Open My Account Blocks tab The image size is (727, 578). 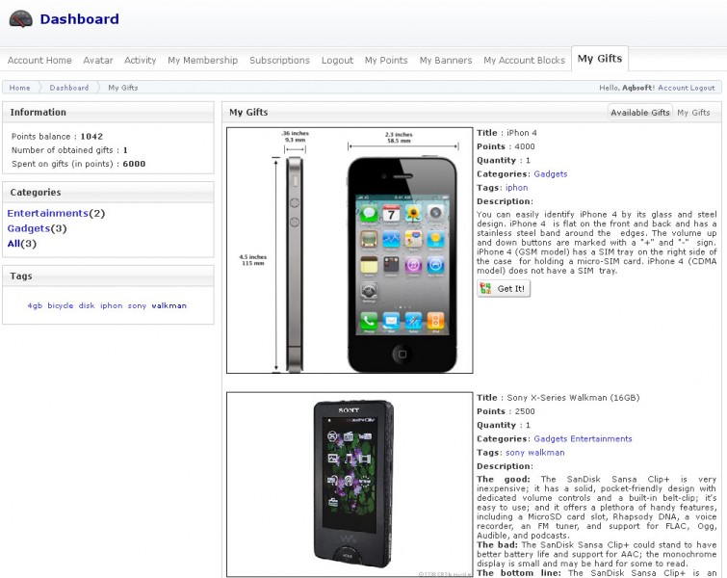[525, 61]
